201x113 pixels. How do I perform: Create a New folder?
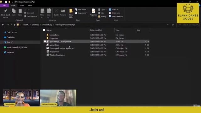click(x=71, y=13)
